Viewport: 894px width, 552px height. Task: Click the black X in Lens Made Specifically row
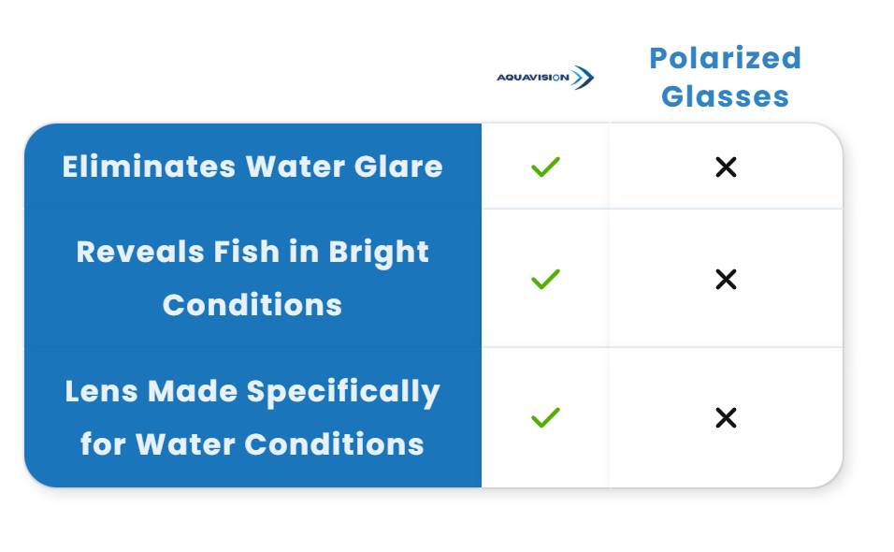[x=726, y=418]
